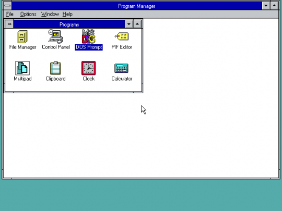Open the Window menu
Image resolution: width=282 pixels, height=211 pixels.
[50, 14]
